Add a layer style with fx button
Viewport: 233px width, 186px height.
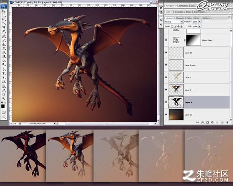202,122
